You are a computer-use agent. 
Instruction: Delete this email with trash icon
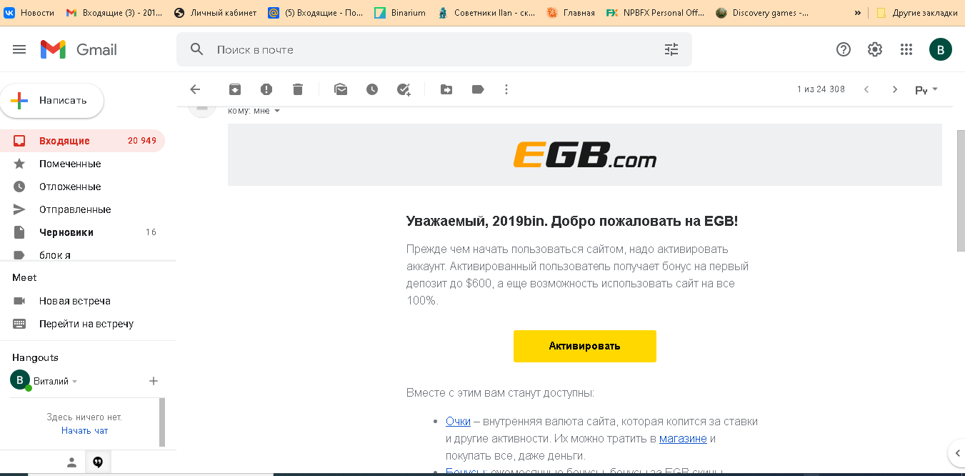point(298,89)
